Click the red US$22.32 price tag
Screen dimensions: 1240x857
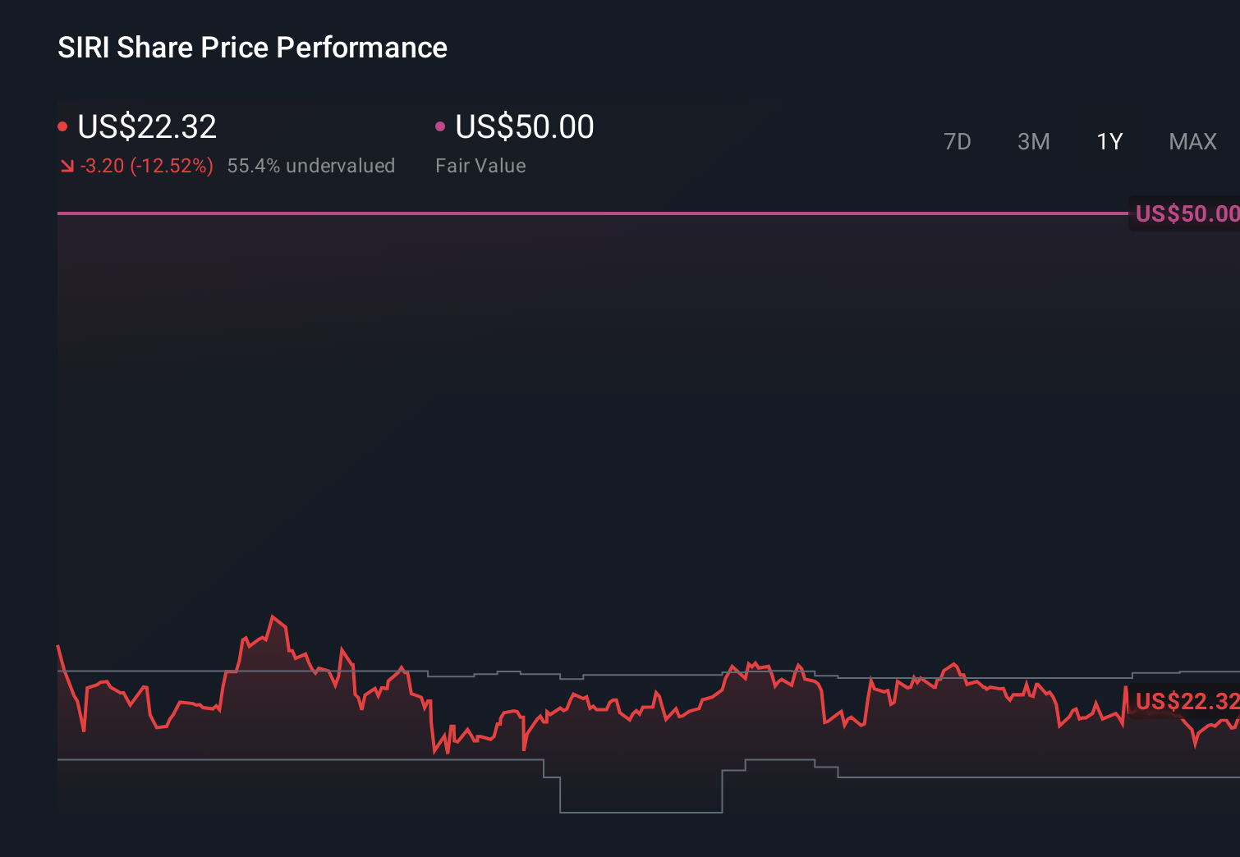[1185, 701]
